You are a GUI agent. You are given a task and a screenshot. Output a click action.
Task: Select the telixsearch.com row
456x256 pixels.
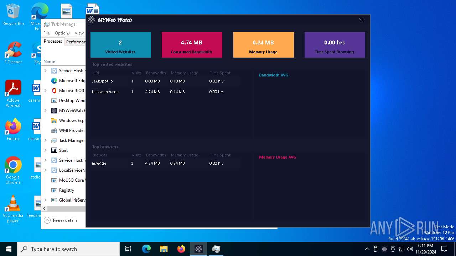(x=166, y=92)
